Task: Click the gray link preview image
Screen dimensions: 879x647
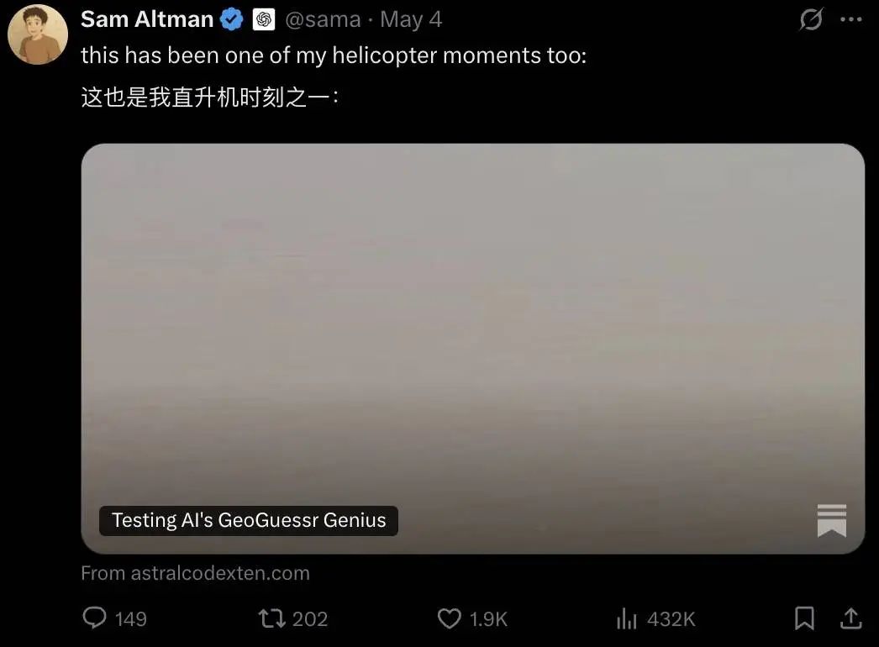Action: pos(472,348)
